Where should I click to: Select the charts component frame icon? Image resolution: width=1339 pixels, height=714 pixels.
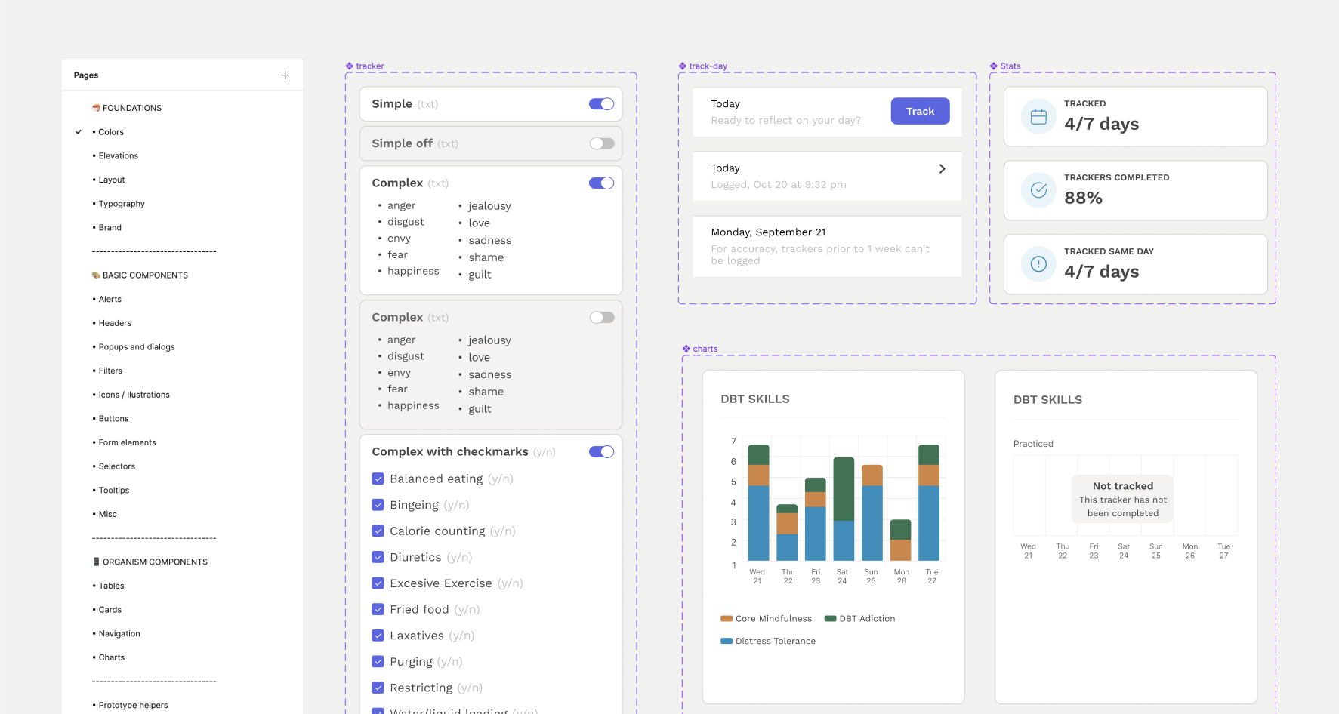[686, 349]
